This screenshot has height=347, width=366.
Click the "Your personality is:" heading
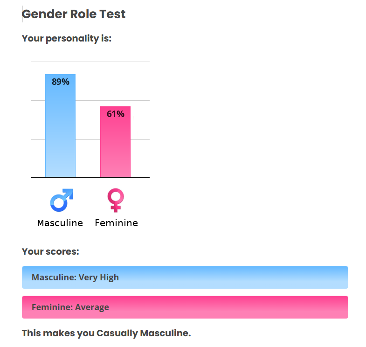[x=67, y=39]
